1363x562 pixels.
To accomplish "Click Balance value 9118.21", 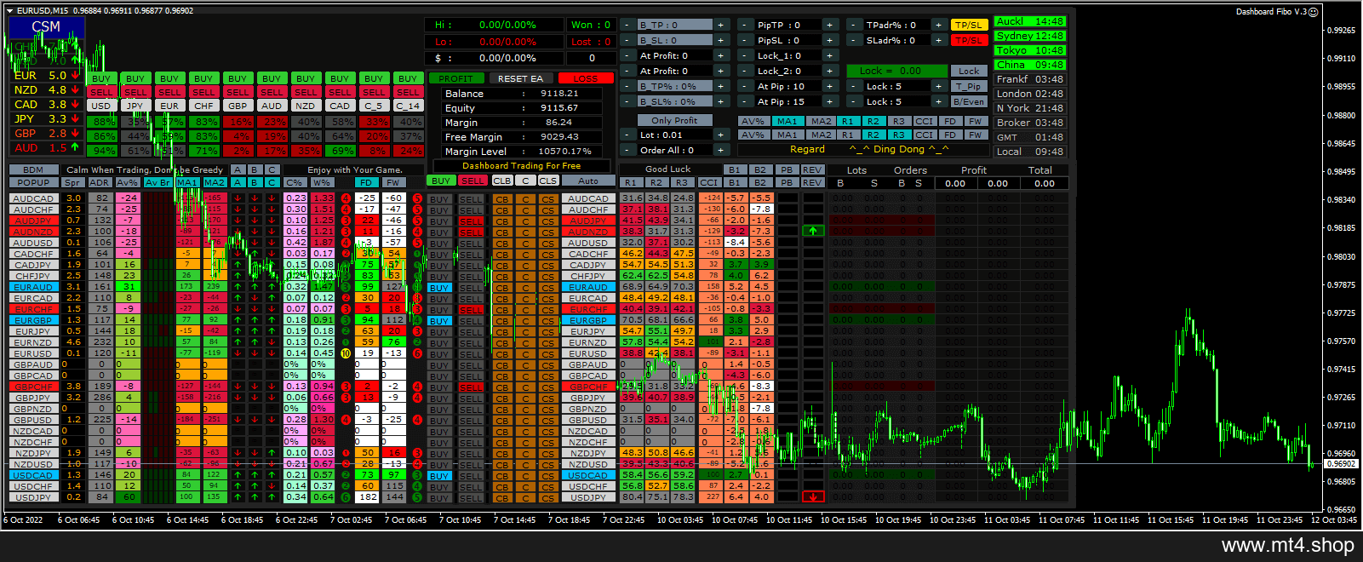I will pos(559,94).
